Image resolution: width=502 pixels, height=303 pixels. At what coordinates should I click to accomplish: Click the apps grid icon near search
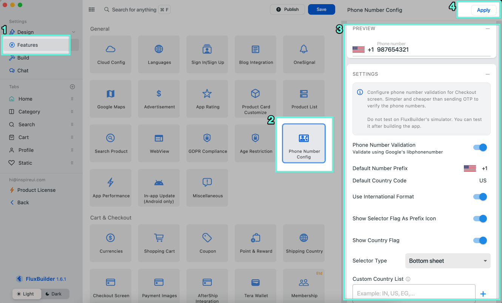pyautogui.click(x=91, y=10)
